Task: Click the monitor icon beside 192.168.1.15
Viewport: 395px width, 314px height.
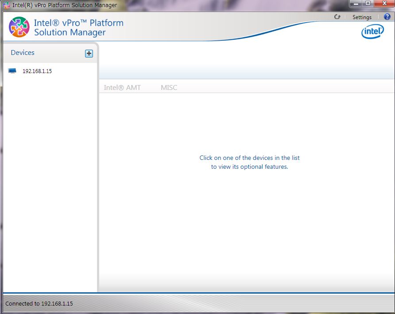Action: pyautogui.click(x=12, y=71)
